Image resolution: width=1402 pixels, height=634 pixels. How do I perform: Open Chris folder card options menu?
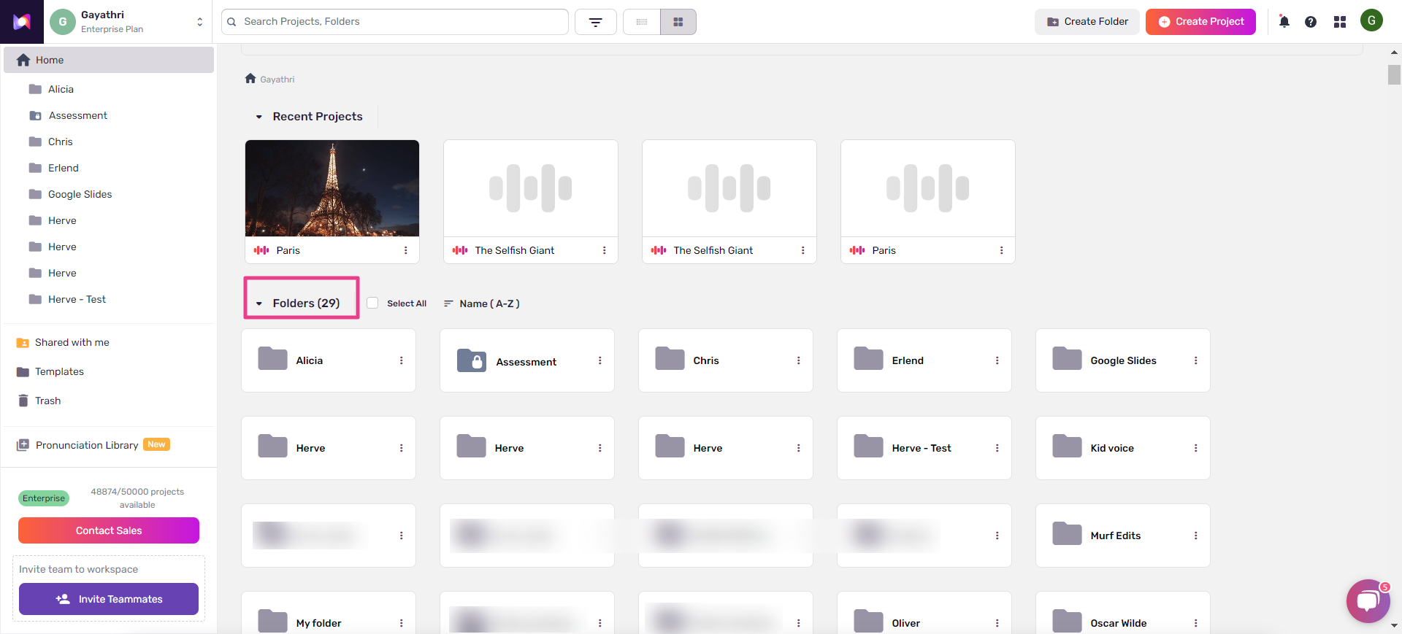pyautogui.click(x=799, y=360)
